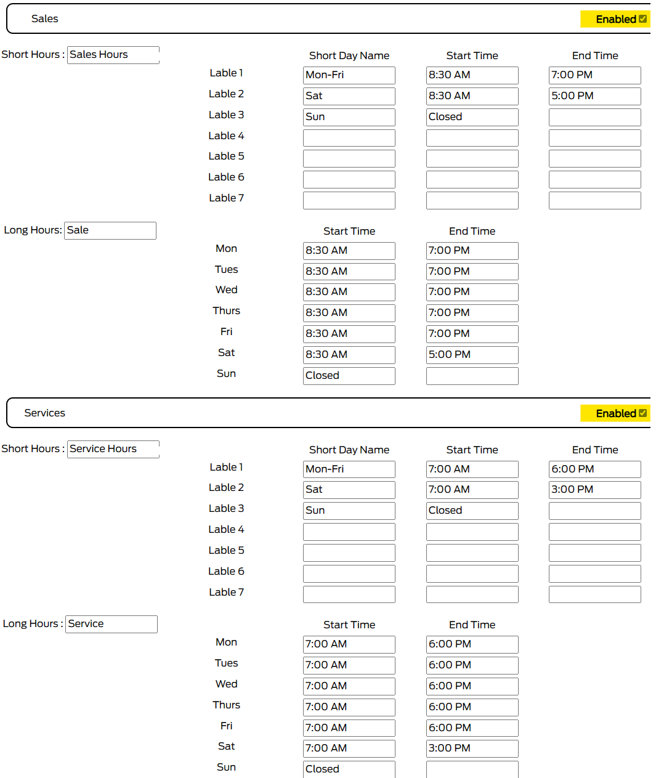Click Services Lable 7 Start Time field
This screenshot has height=778, width=656.
[x=472, y=594]
